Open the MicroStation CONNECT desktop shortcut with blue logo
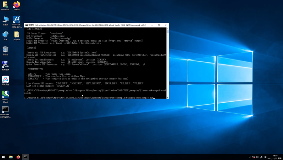 (17, 22)
